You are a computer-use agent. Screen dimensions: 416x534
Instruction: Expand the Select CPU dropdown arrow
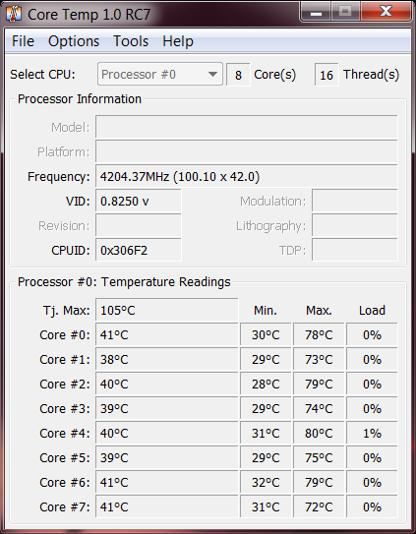point(212,74)
